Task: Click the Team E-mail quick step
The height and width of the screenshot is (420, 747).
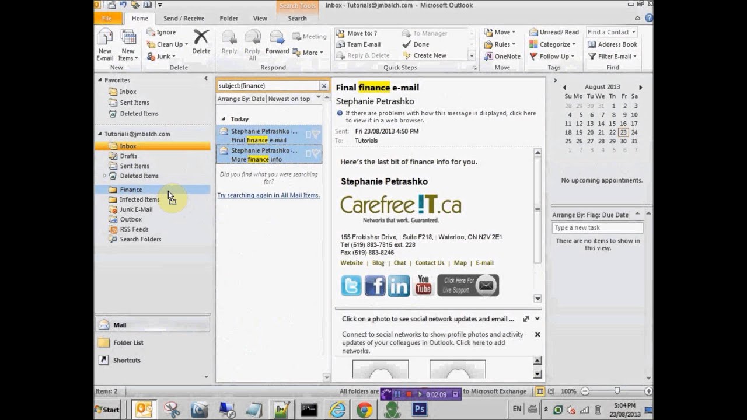Action: 358,44
